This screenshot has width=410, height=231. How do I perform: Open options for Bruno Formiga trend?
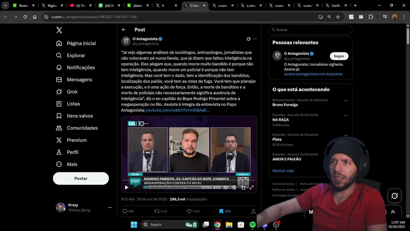[x=346, y=101]
